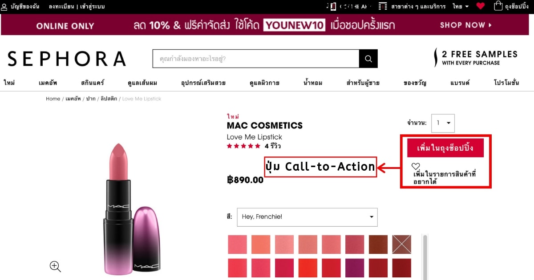Click the search magnifier button

tap(368, 59)
